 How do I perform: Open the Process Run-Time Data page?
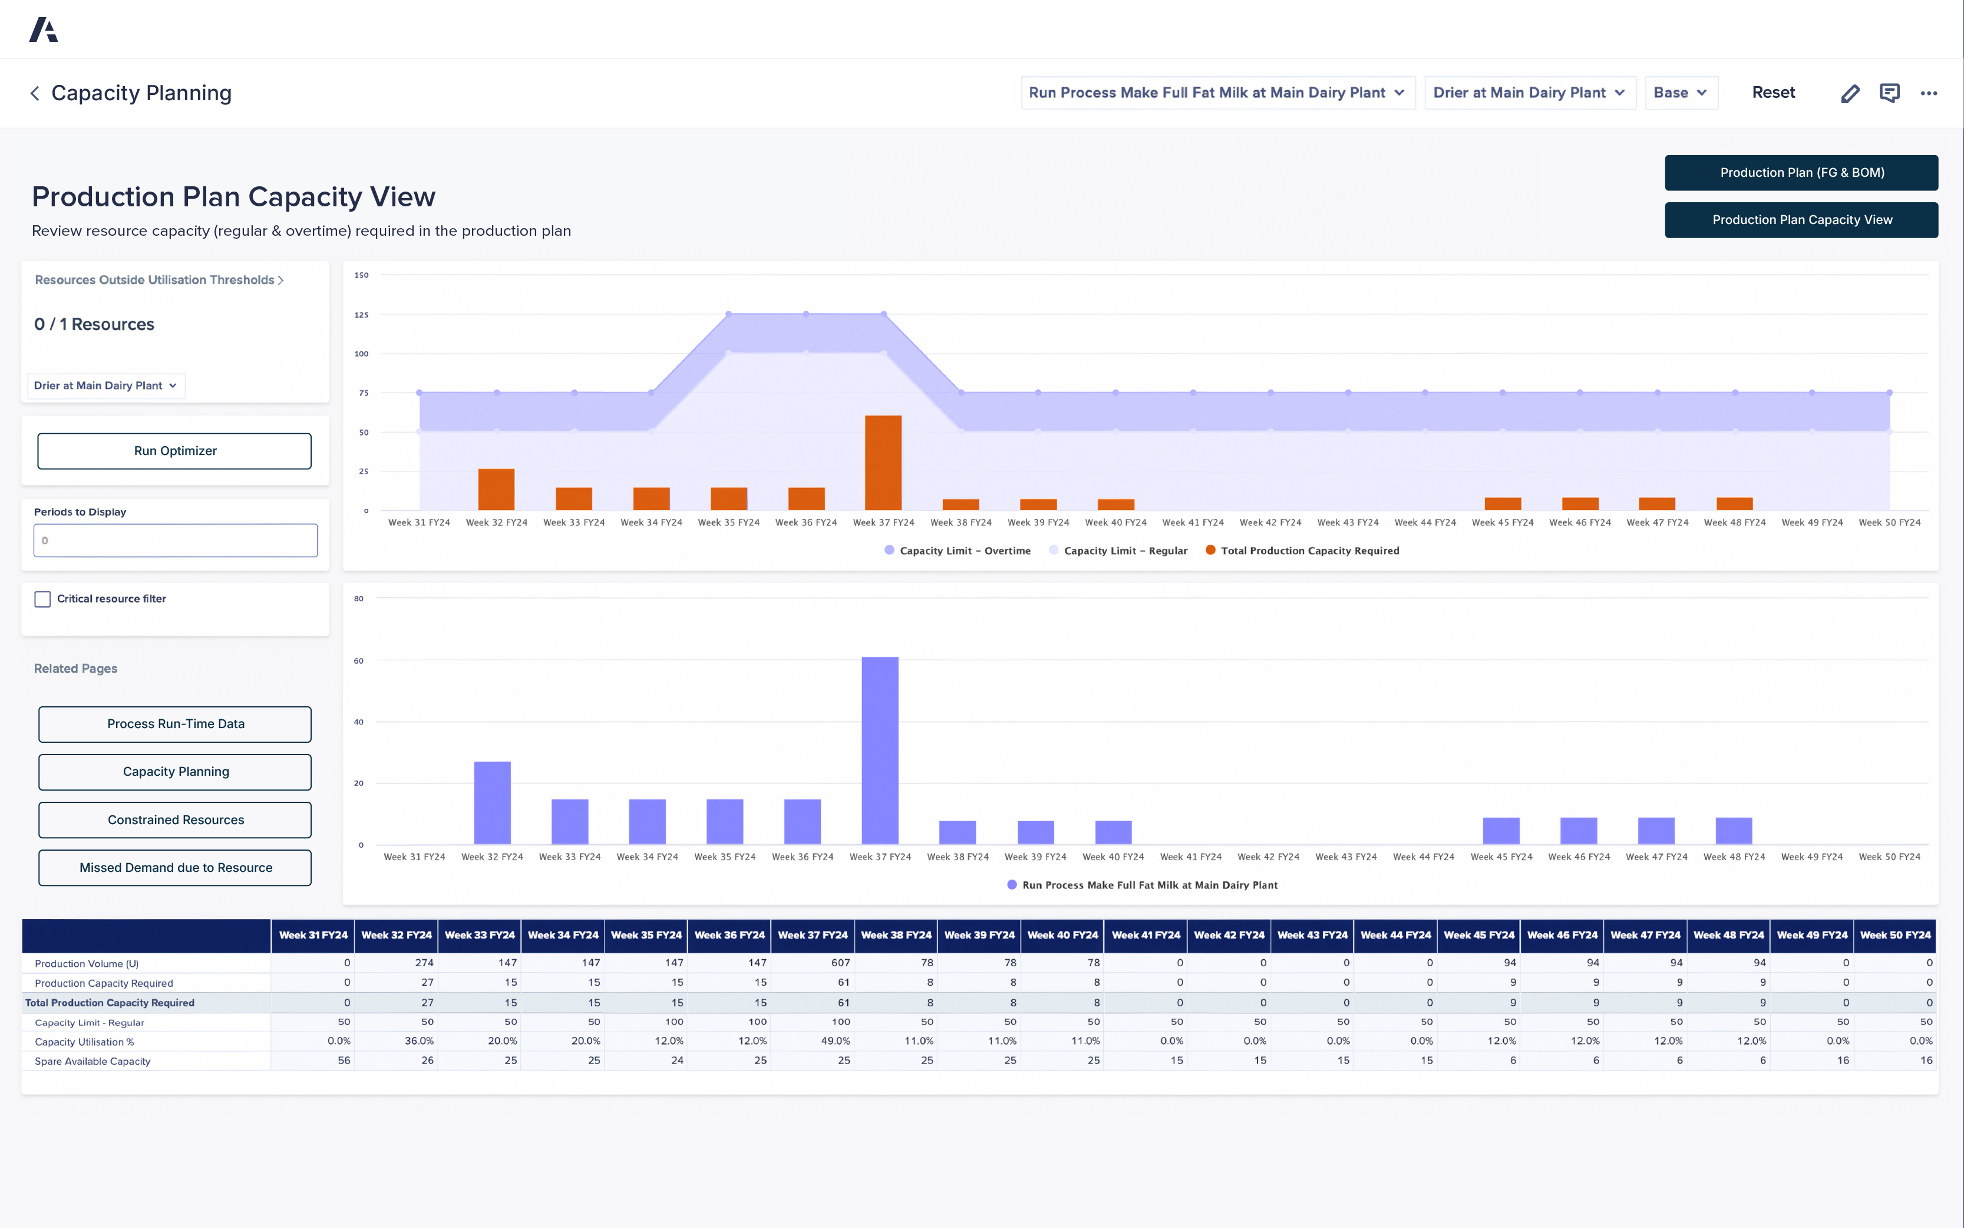[174, 723]
